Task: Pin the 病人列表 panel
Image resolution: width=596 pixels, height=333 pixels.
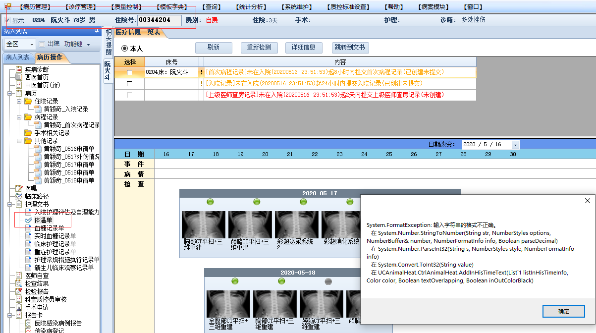Action: coord(97,31)
